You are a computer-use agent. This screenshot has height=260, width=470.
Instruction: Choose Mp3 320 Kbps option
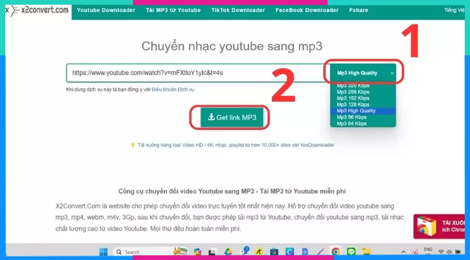pos(353,85)
